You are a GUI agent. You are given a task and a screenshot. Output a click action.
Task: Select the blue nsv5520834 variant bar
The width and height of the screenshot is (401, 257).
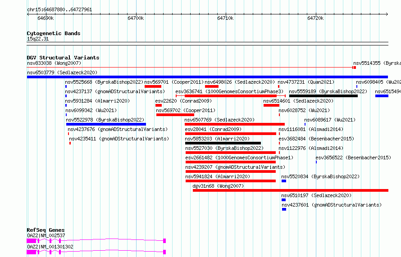click(284, 181)
